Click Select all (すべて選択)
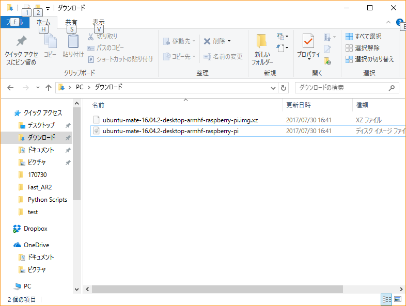This screenshot has height=306, width=406. [363, 37]
